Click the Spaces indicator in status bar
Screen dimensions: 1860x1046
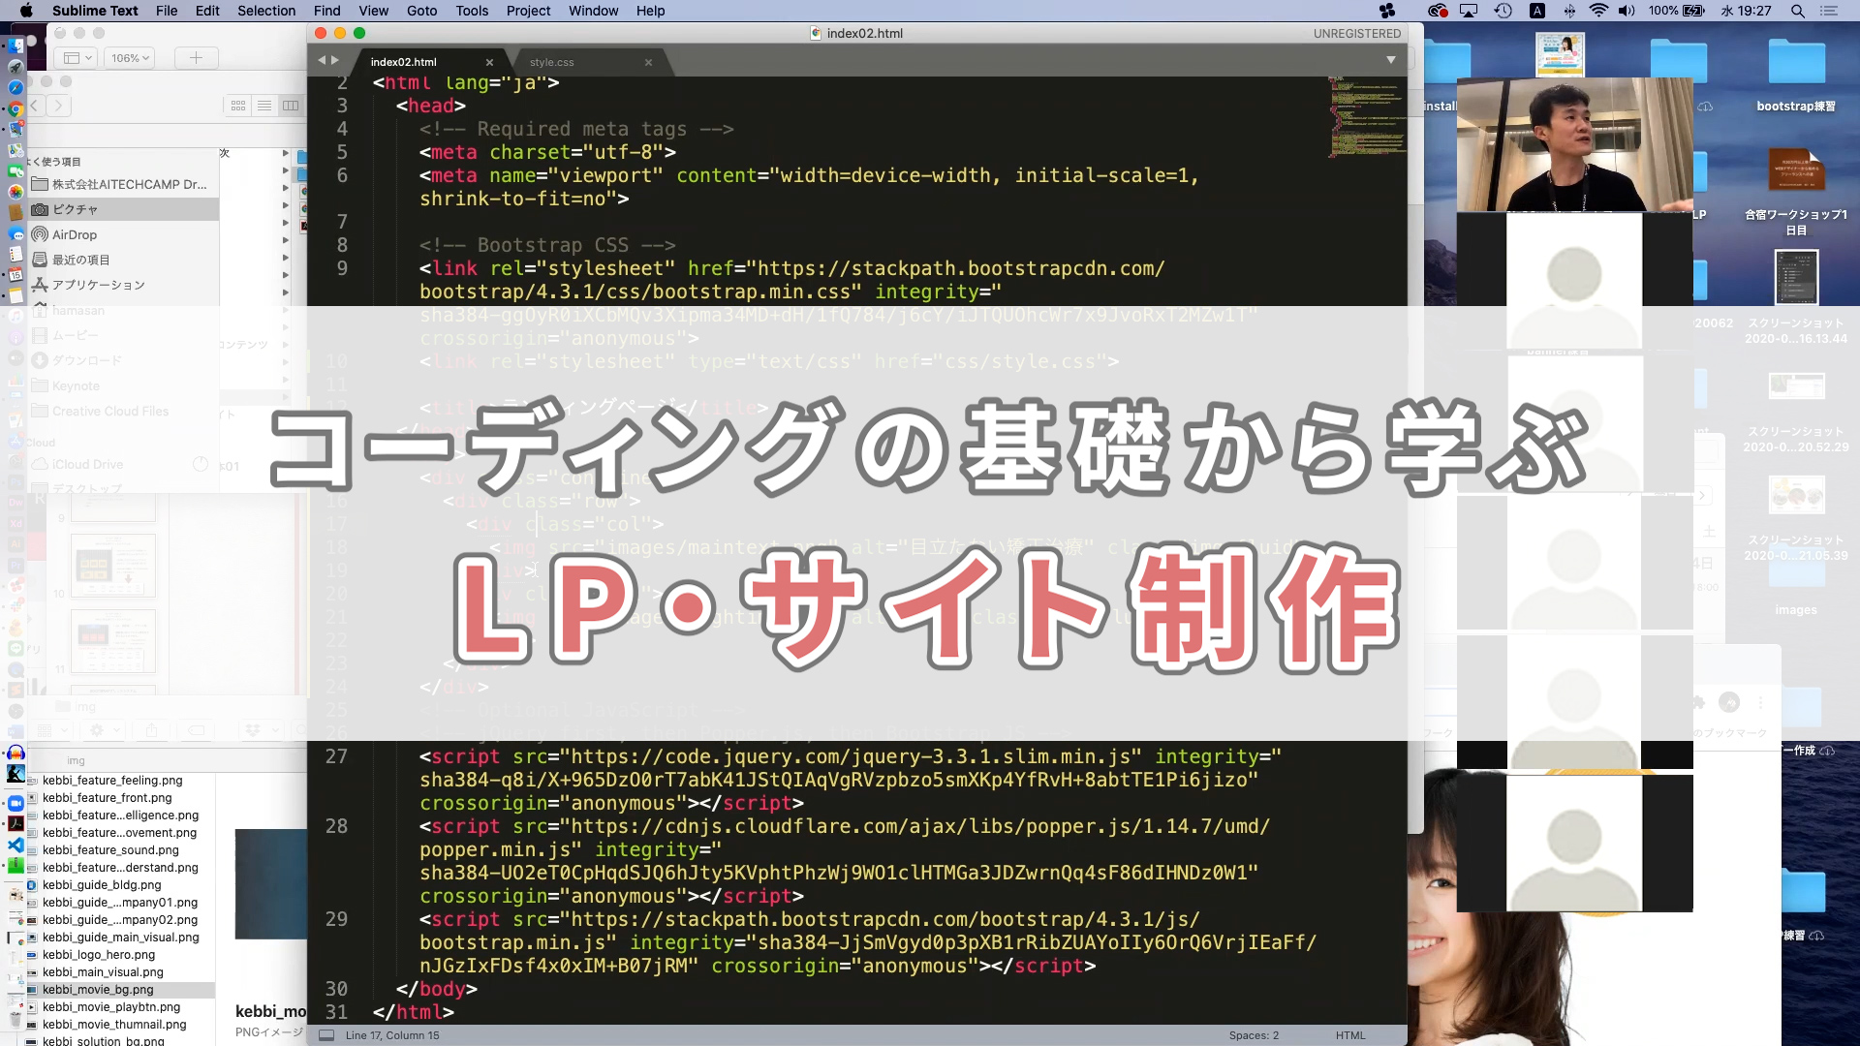[x=1254, y=1034]
